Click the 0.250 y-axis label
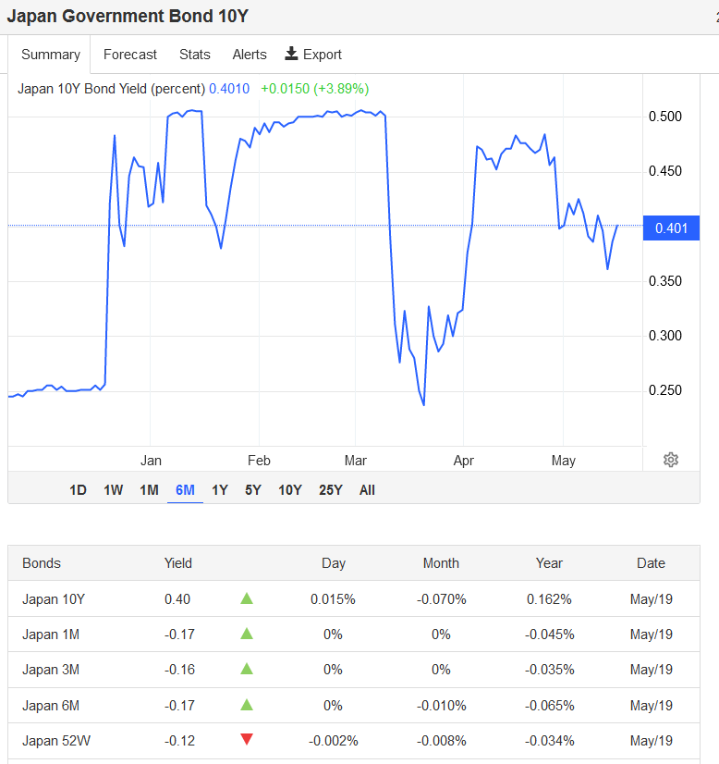The width and height of the screenshot is (719, 764). click(x=665, y=390)
